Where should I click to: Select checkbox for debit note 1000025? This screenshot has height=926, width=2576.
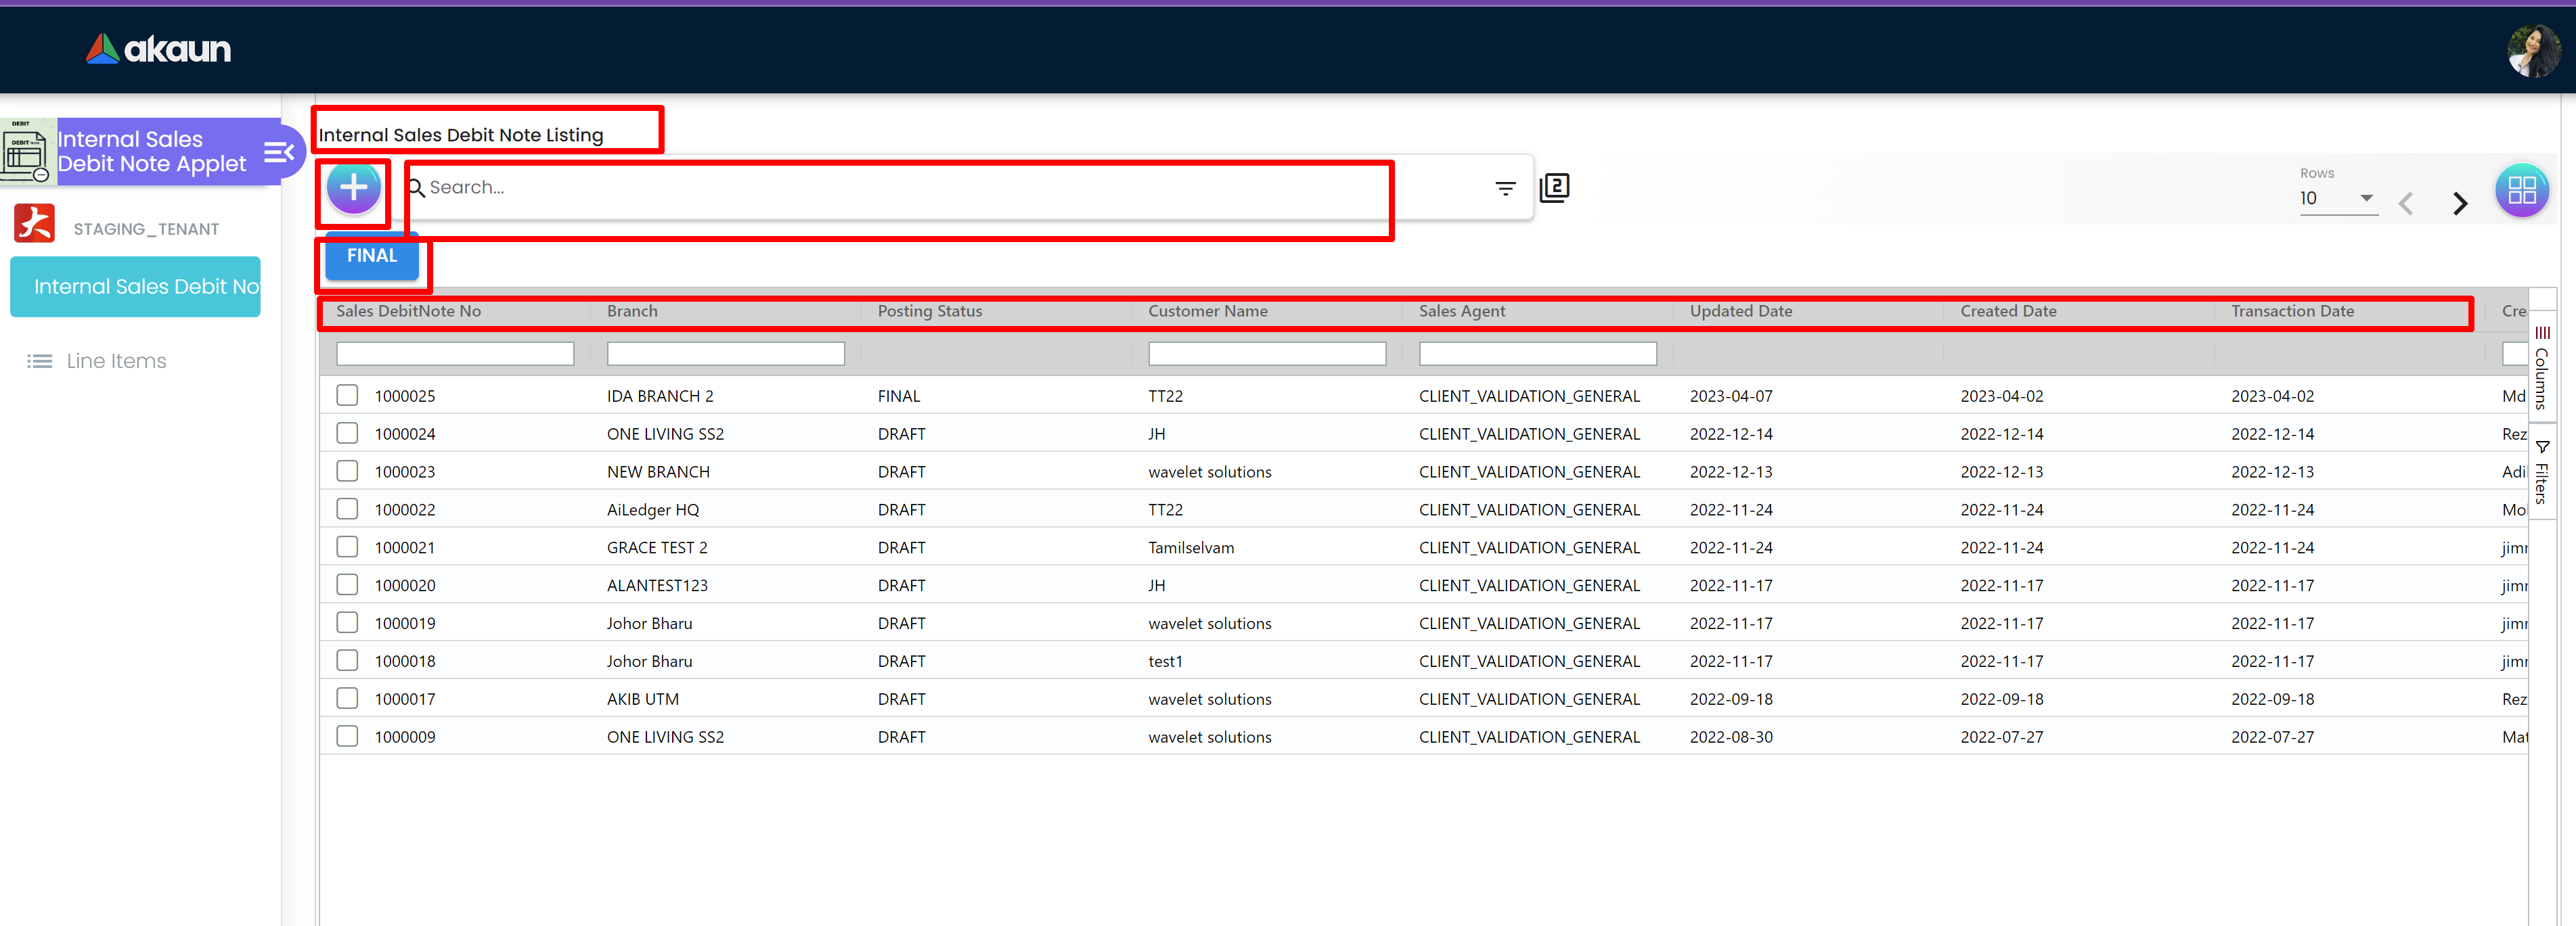(347, 396)
